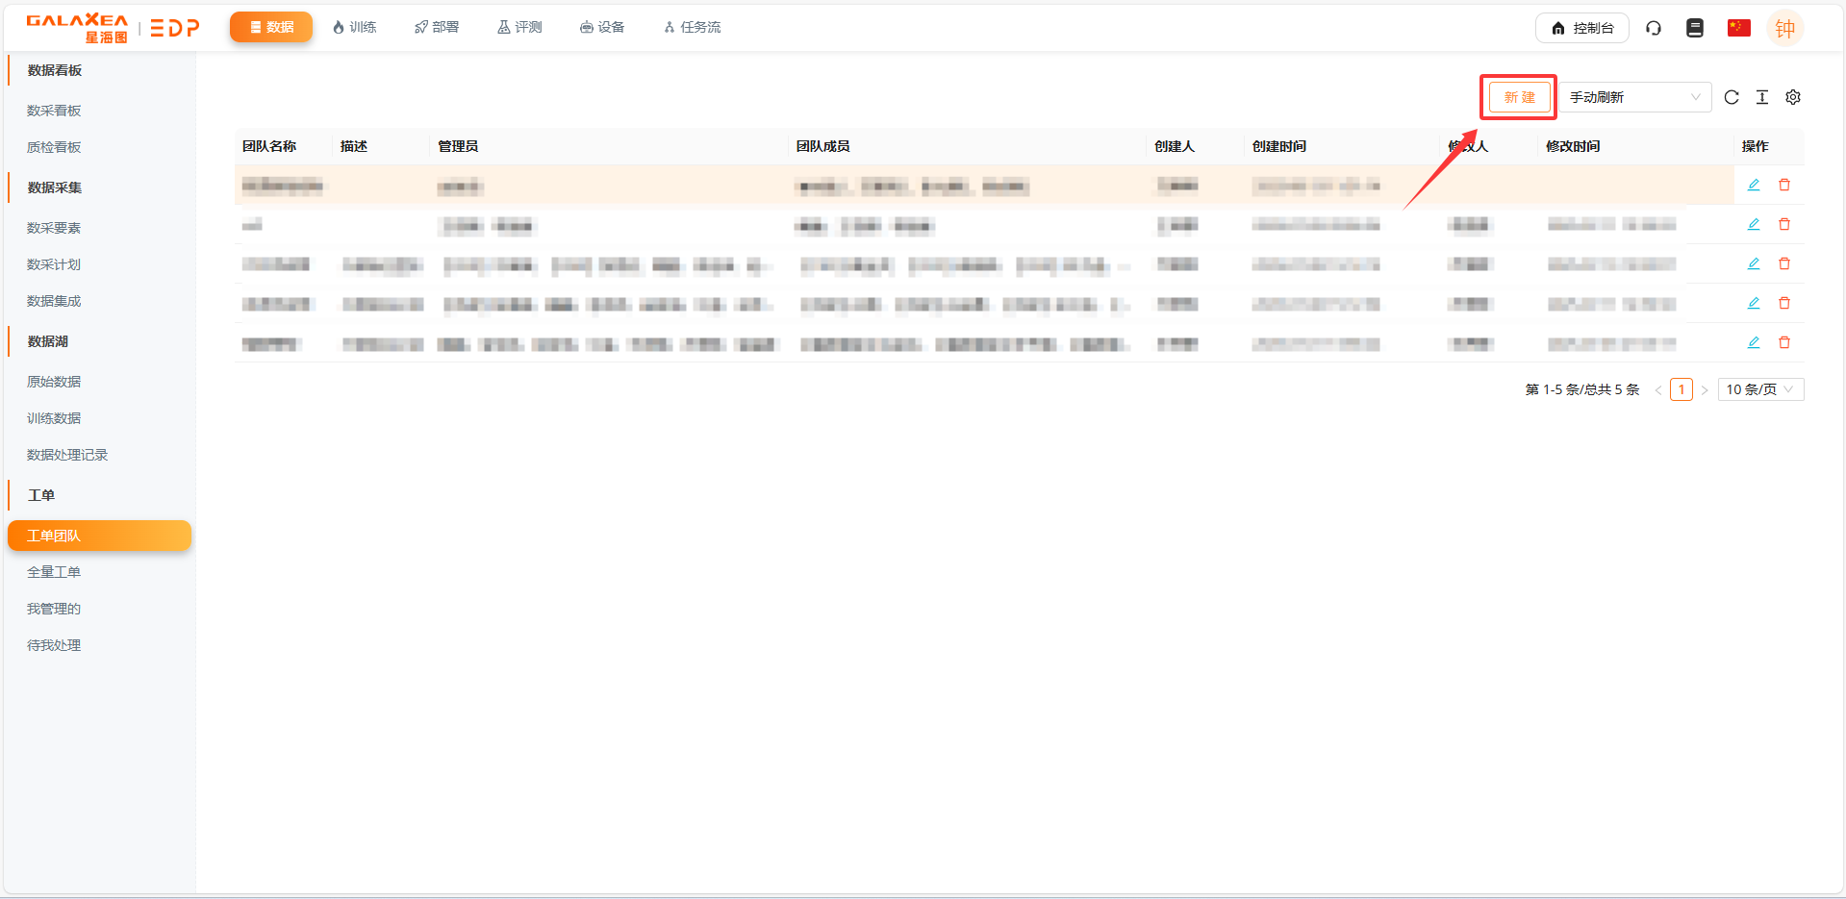Open the 任务流 top navigation tab
Image resolution: width=1846 pixels, height=899 pixels.
pyautogui.click(x=692, y=27)
